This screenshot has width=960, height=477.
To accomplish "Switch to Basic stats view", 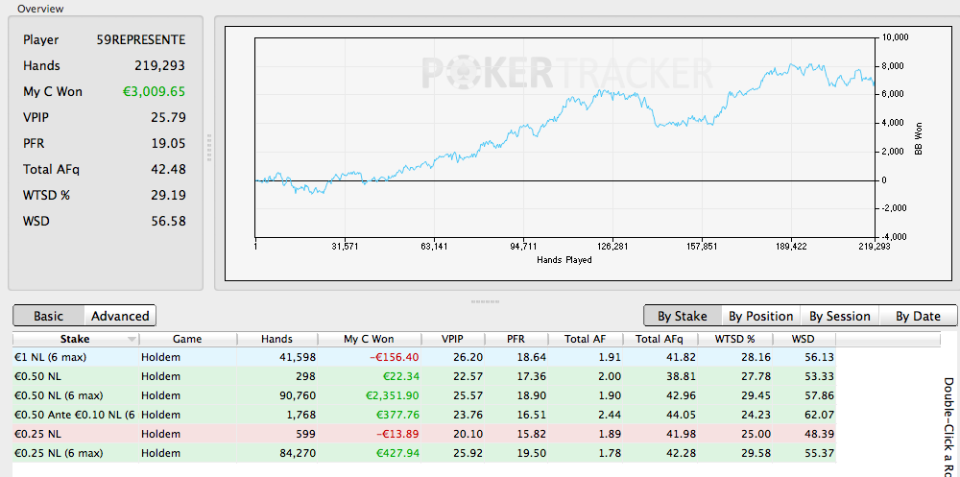I will (x=48, y=316).
